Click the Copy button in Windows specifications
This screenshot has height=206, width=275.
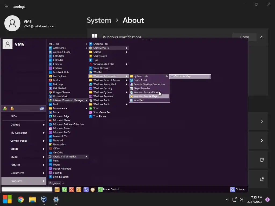coord(244,37)
